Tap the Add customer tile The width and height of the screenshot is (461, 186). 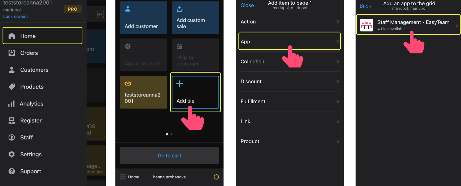144,18
